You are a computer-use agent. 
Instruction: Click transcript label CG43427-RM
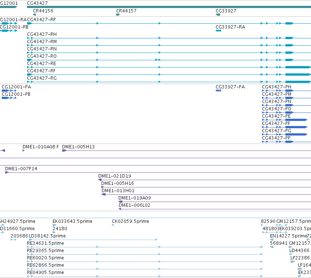(42, 42)
